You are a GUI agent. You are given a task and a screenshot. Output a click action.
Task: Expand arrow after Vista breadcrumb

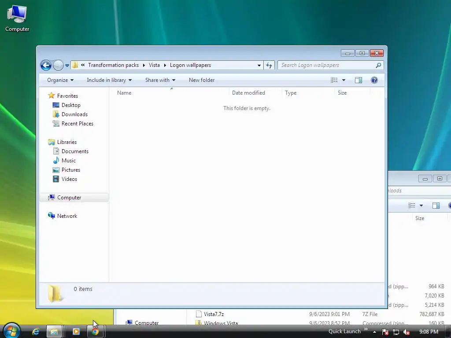click(165, 65)
